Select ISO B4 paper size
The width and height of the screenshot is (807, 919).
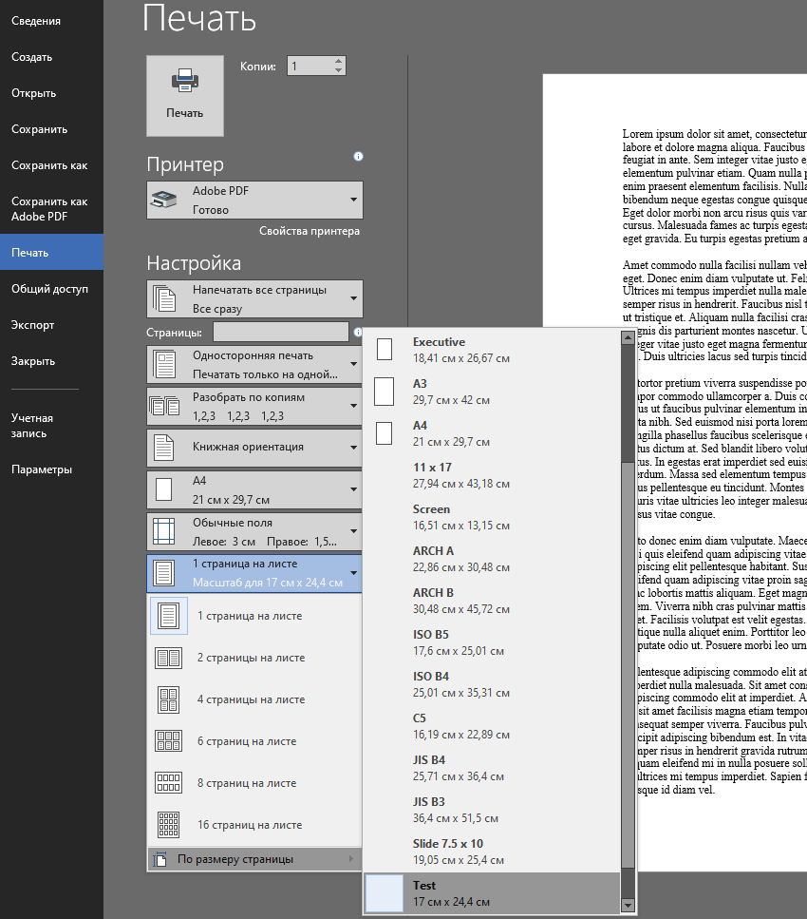pyautogui.click(x=492, y=684)
